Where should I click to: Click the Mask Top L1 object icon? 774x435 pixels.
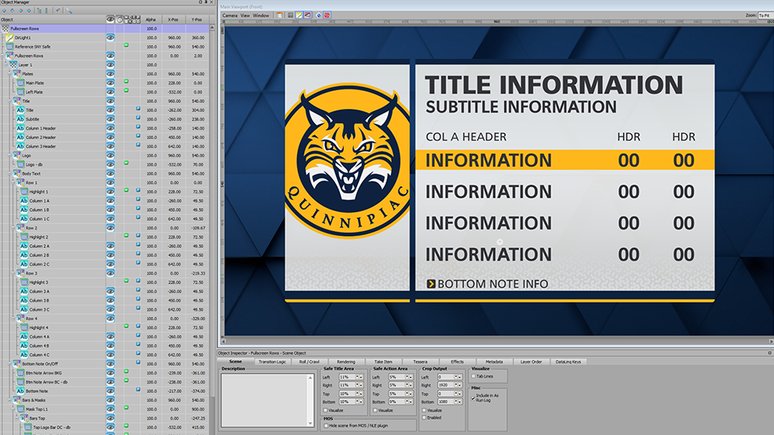[x=21, y=409]
